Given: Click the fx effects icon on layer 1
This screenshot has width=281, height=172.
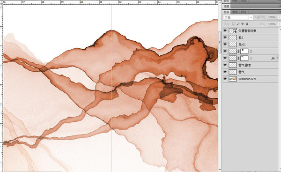Looking at the screenshot, I should [x=273, y=58].
